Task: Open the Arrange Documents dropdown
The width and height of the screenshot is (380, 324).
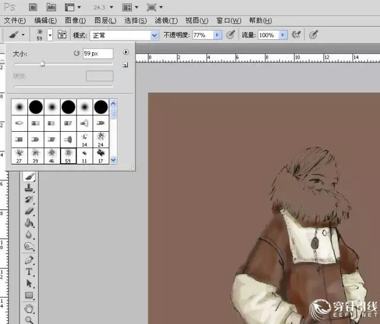Action: pos(131,7)
